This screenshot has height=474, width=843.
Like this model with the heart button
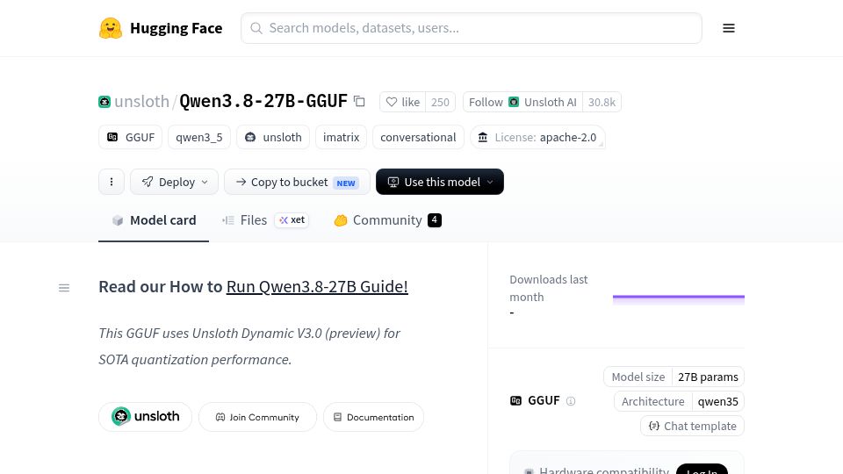[403, 102]
